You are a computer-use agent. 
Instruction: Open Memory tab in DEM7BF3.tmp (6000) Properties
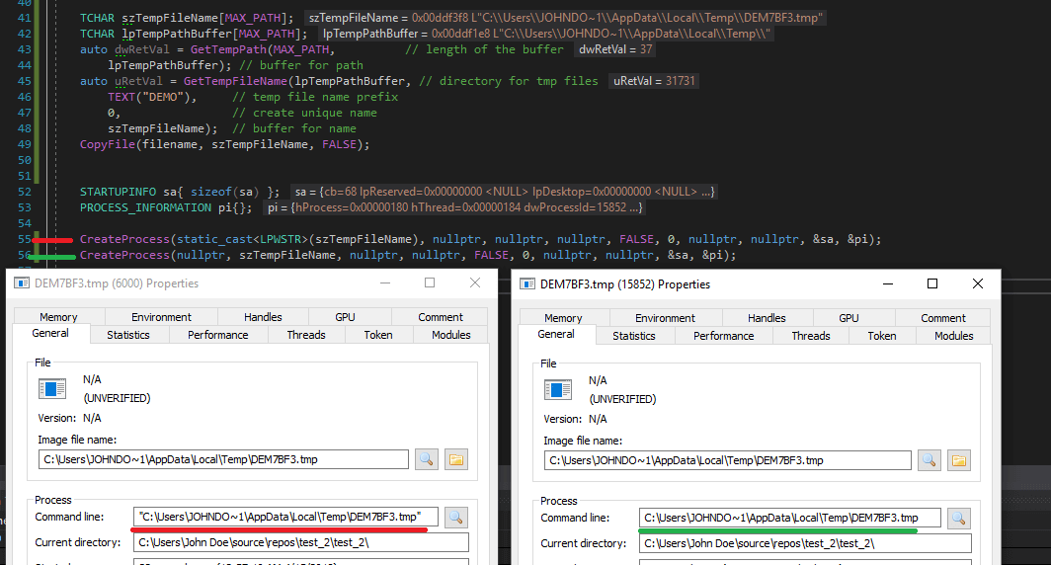(x=58, y=317)
